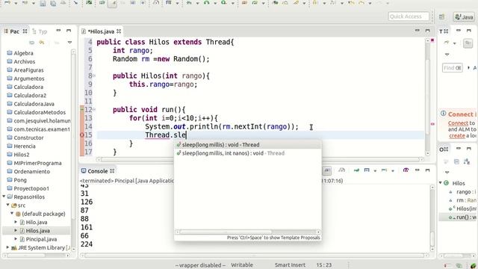Click the pink error mark in overview ruler

point(432,124)
